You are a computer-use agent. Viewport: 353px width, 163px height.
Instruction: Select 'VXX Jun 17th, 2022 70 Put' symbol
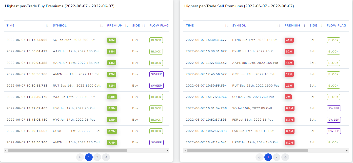point(74,97)
